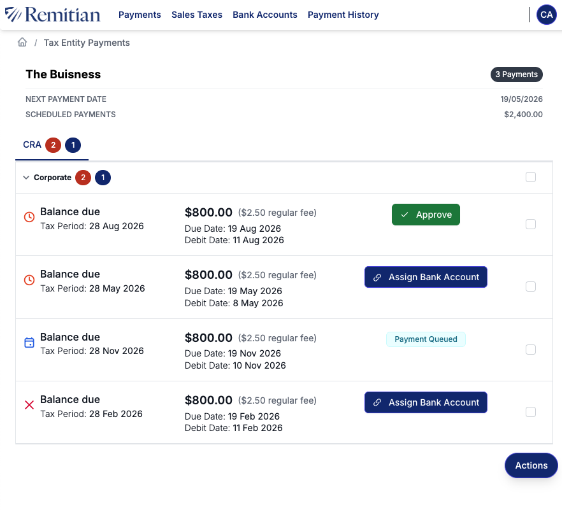Click the home breadcrumb icon
The height and width of the screenshot is (510, 562).
[x=22, y=43]
